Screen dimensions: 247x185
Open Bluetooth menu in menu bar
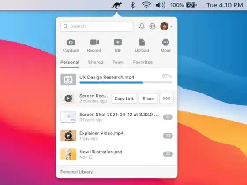tap(133, 5)
